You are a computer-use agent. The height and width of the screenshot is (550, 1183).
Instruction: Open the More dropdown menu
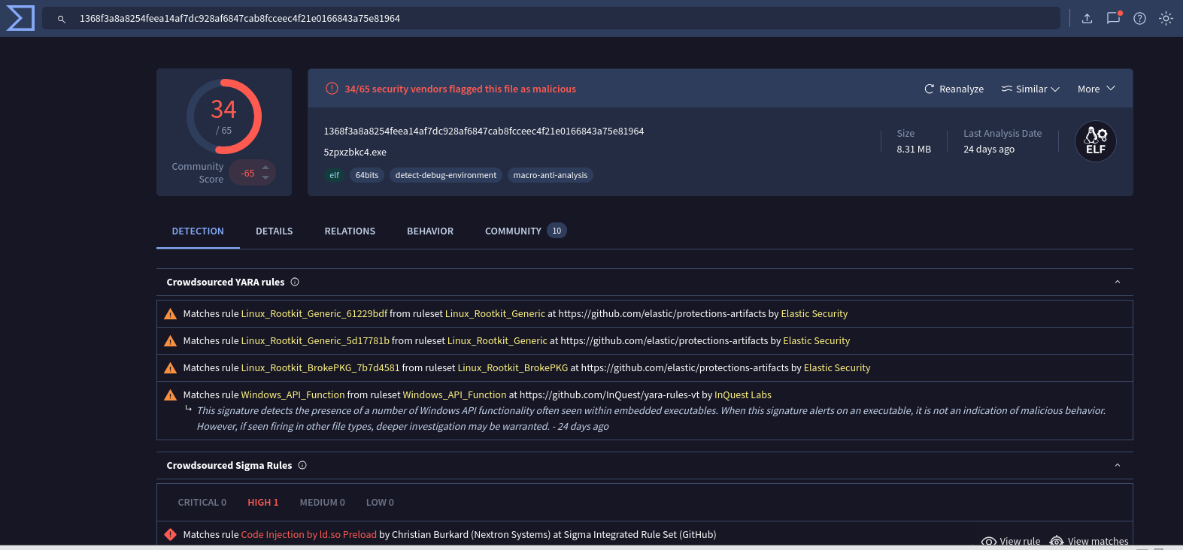(x=1097, y=89)
